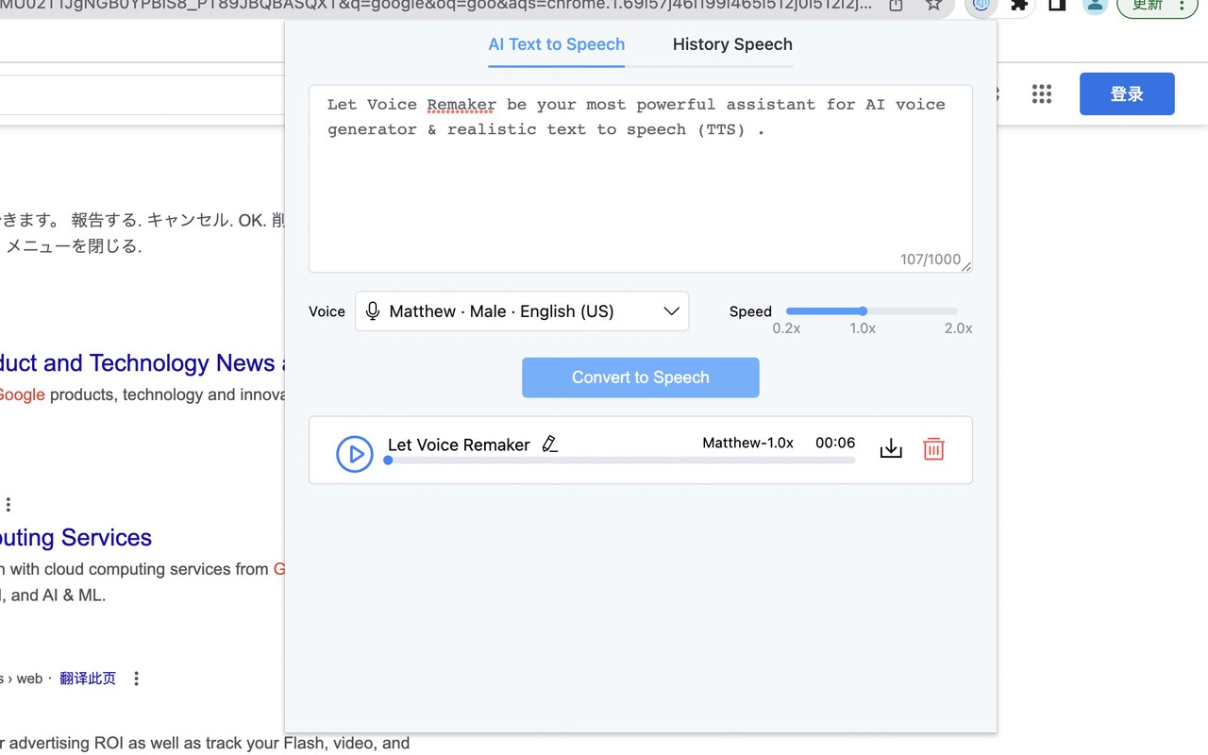The height and width of the screenshot is (755, 1208).
Task: Open the 翻译此页 translate link
Action: coord(88,679)
